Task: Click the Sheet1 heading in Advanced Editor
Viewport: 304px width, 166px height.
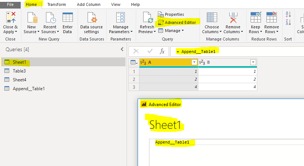Action: pos(165,125)
